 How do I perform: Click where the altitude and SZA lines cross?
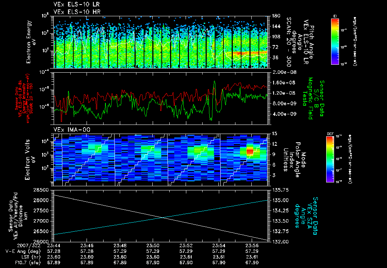pos(163,218)
